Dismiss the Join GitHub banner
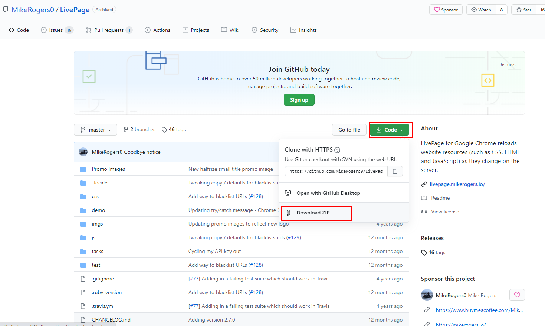The width and height of the screenshot is (545, 326). (x=507, y=64)
